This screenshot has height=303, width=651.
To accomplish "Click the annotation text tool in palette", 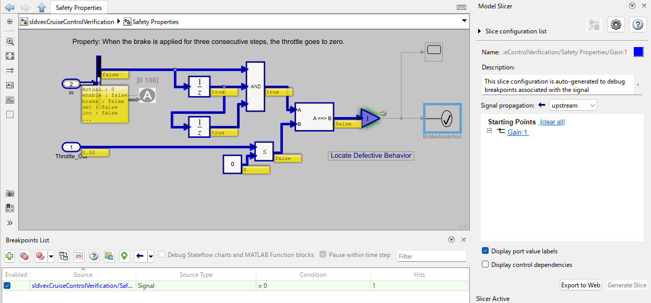I will pyautogui.click(x=10, y=85).
